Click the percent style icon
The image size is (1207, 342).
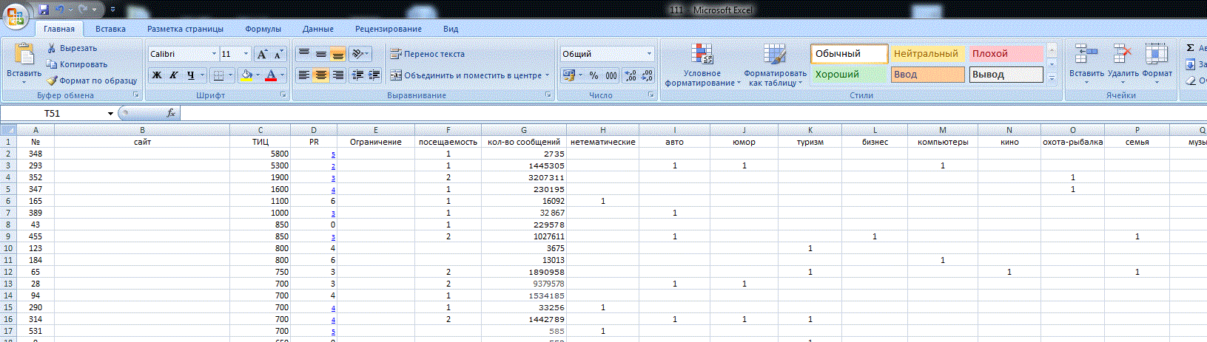click(x=594, y=75)
